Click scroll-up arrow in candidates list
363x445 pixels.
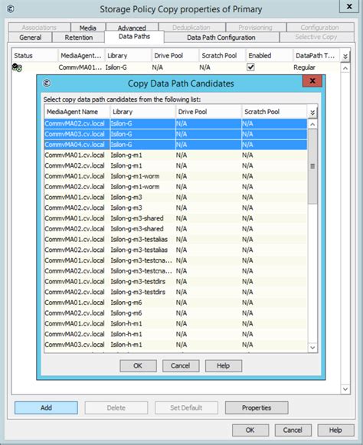[x=312, y=124]
